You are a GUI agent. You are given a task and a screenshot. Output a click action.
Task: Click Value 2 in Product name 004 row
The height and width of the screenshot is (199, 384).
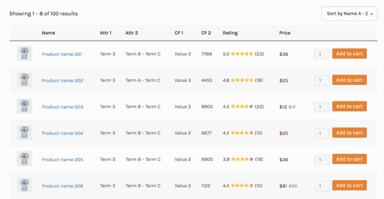[x=183, y=133]
